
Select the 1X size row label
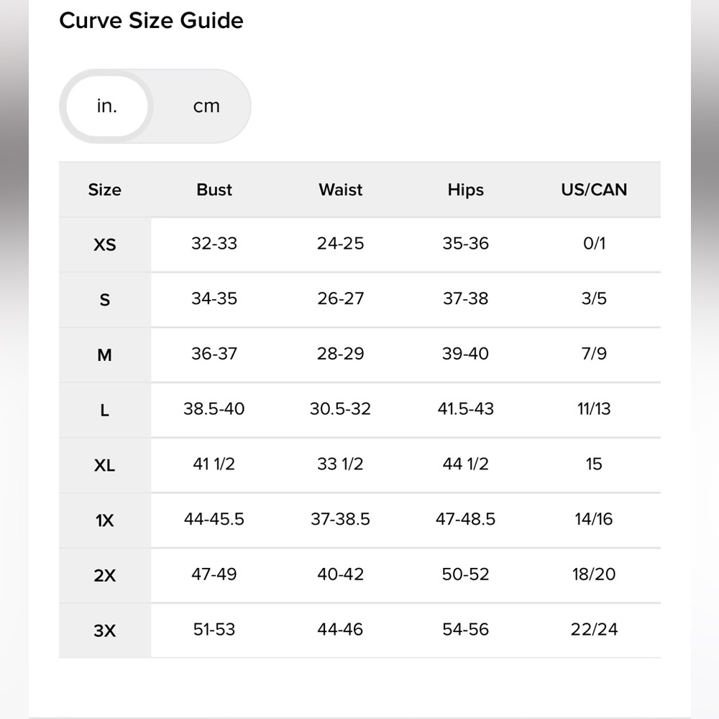104,521
